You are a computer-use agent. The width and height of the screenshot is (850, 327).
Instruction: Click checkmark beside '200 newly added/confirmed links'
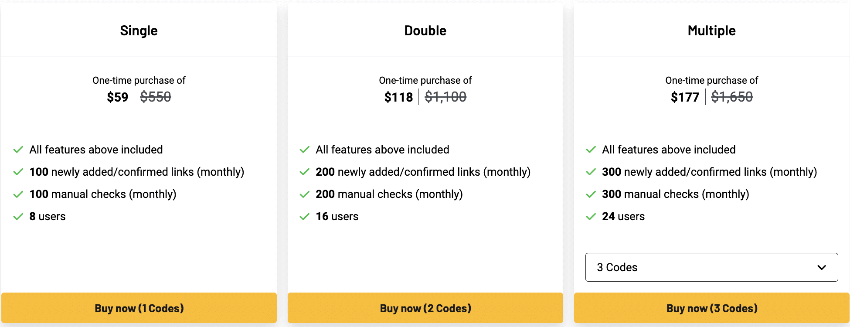click(x=305, y=172)
